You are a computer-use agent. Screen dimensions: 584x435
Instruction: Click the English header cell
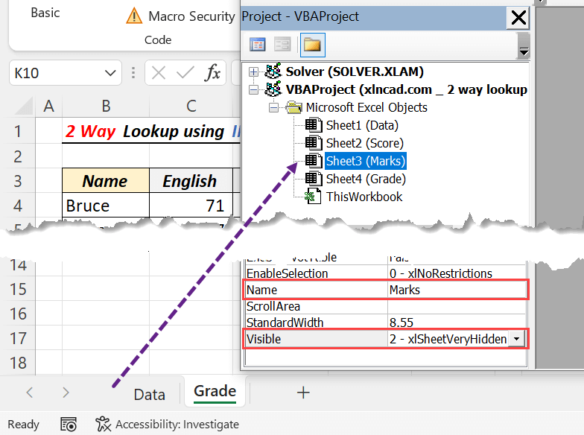(x=191, y=180)
